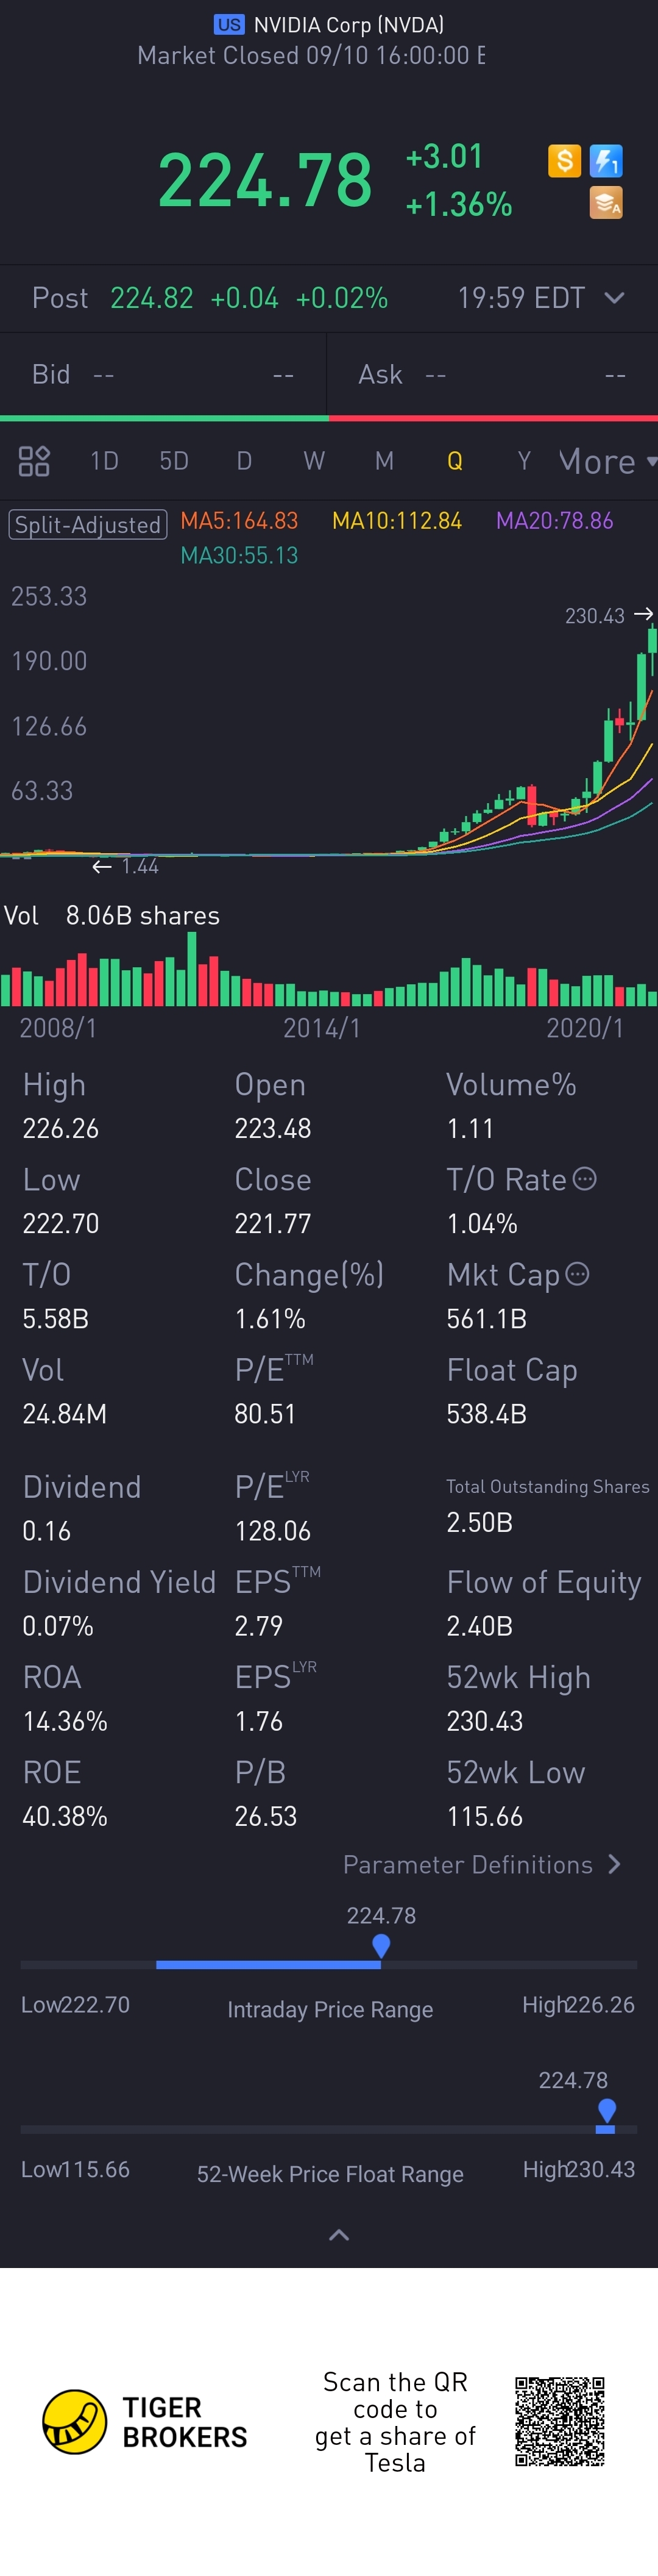Click info icon next to Mkt Cap
The image size is (658, 2576).
point(577,1274)
